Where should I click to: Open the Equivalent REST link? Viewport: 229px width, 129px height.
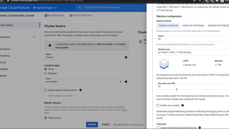[126, 125]
